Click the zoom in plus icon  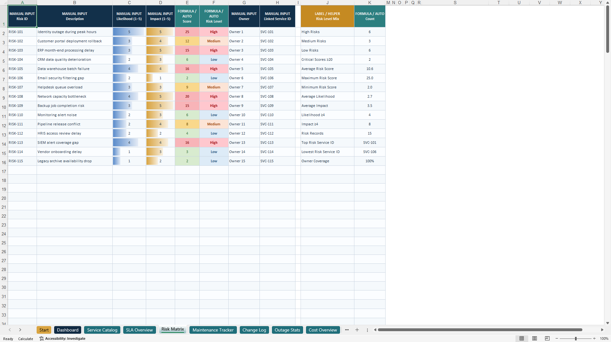click(x=594, y=339)
